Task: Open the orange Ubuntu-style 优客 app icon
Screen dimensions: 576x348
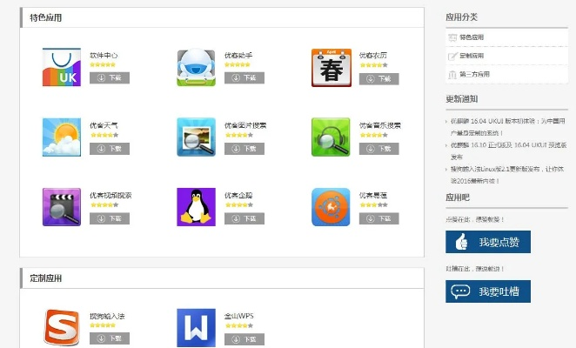Action: pyautogui.click(x=331, y=207)
